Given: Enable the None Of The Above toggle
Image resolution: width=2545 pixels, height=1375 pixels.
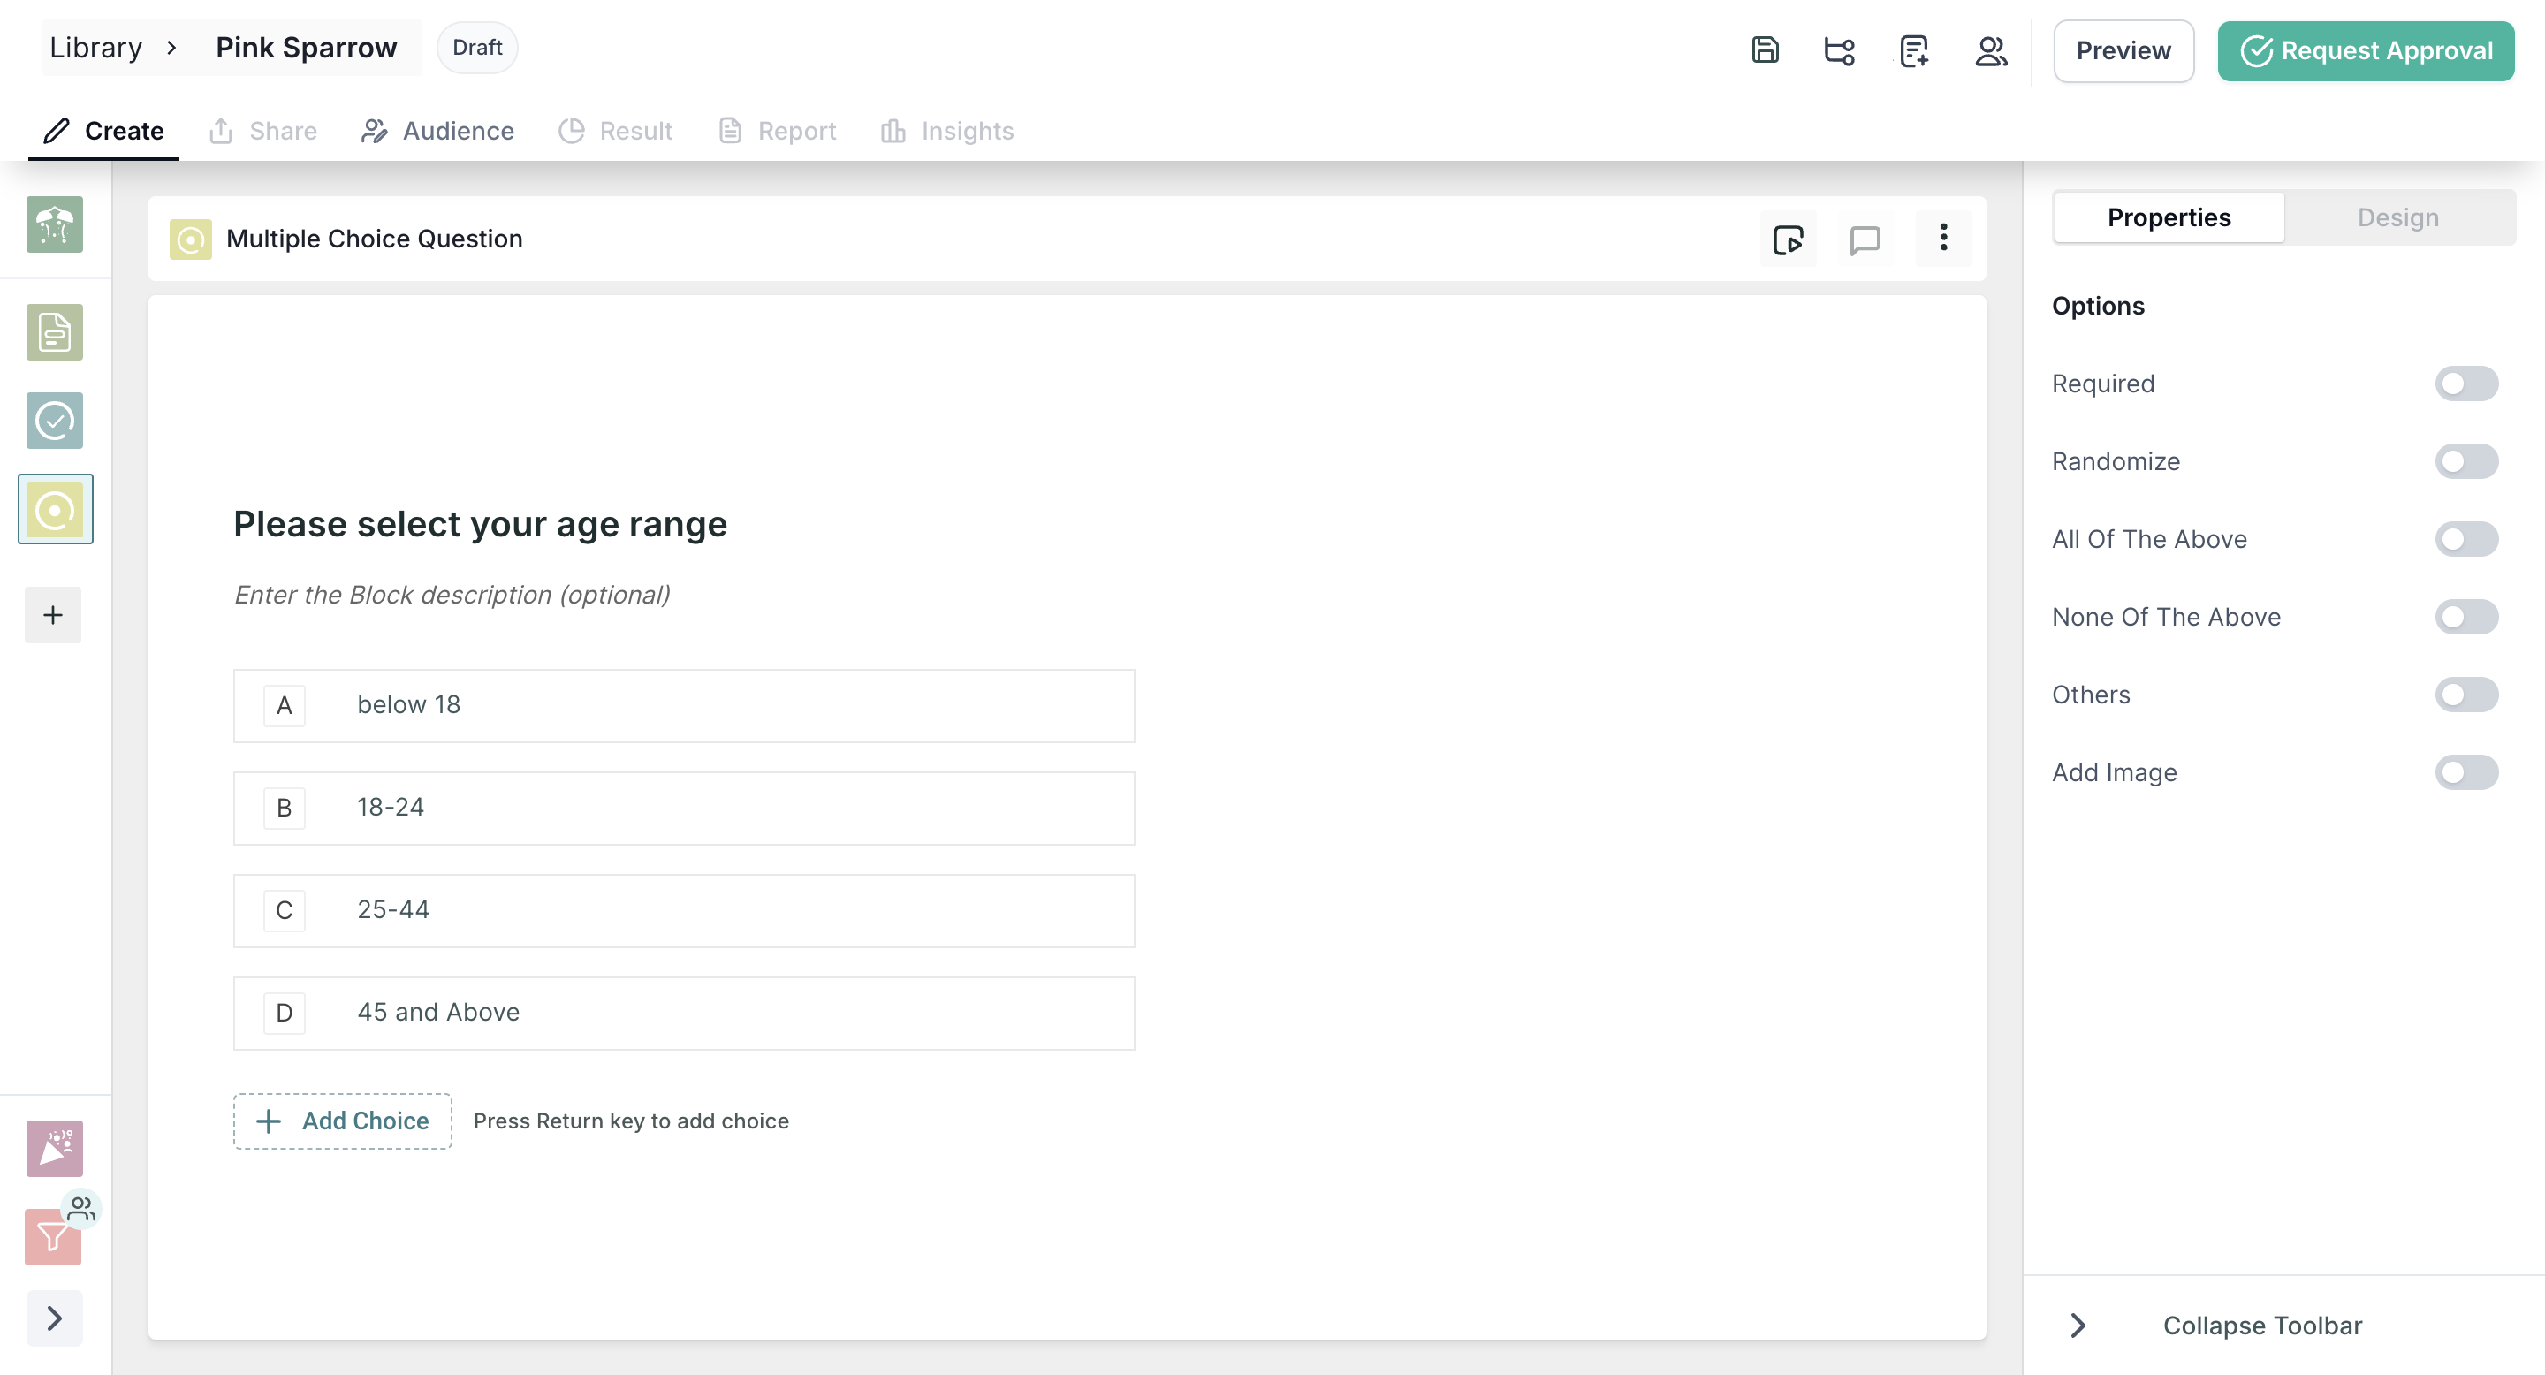Looking at the screenshot, I should click(2466, 617).
